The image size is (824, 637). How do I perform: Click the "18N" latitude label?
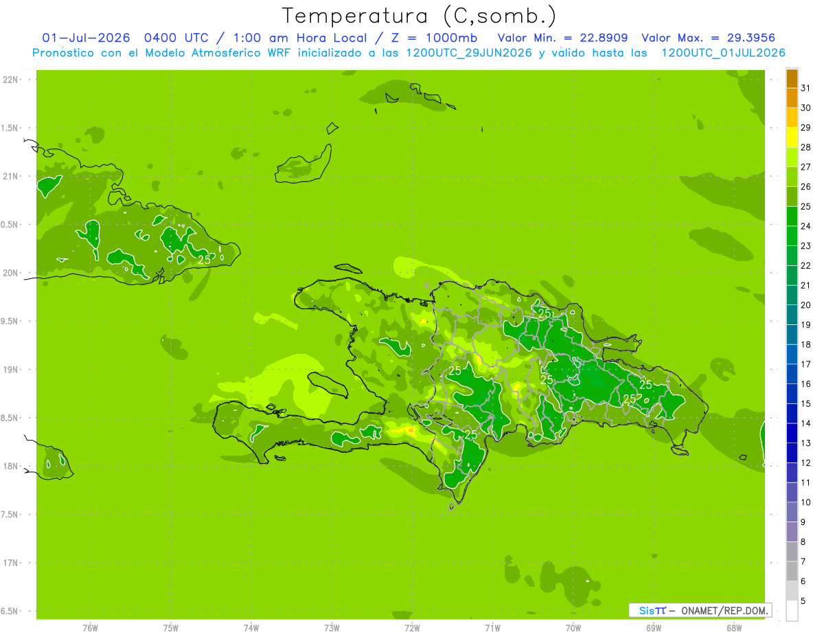click(x=12, y=467)
